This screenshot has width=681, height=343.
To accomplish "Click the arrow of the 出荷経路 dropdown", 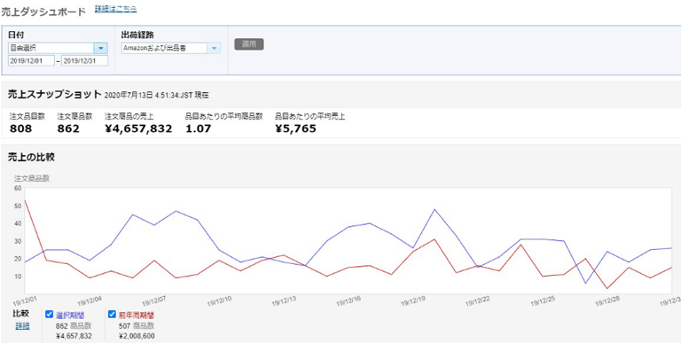I will tap(214, 48).
